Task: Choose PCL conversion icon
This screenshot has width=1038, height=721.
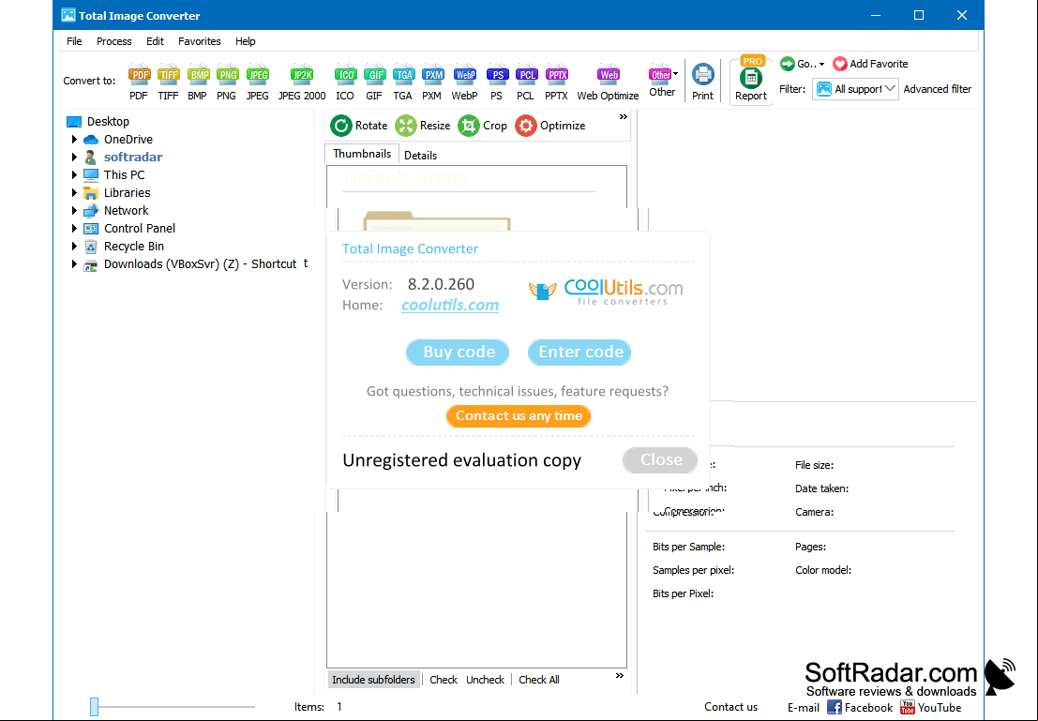Action: point(526,75)
